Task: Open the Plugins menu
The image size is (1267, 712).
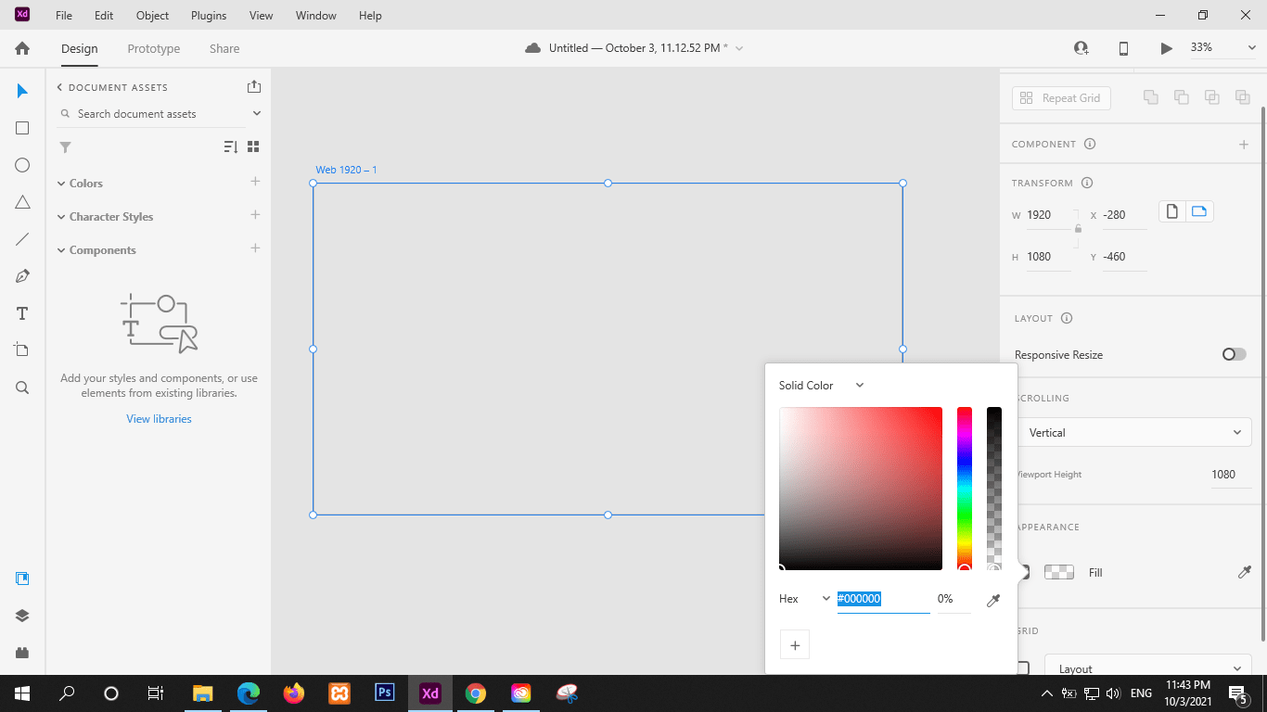Action: [x=208, y=15]
